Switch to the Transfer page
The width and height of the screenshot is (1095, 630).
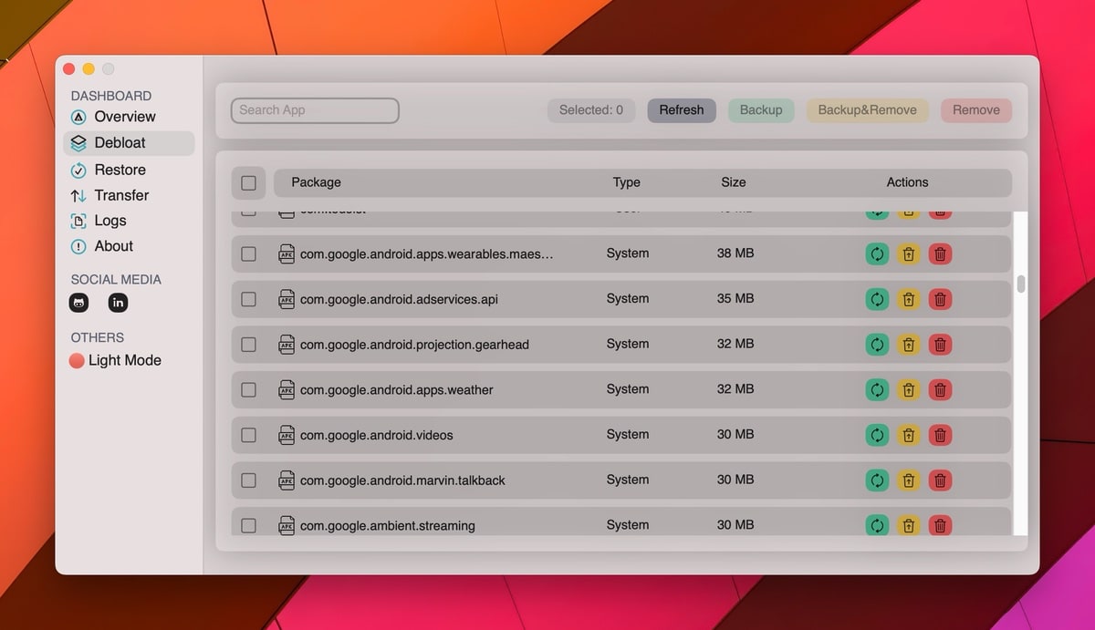coord(121,195)
